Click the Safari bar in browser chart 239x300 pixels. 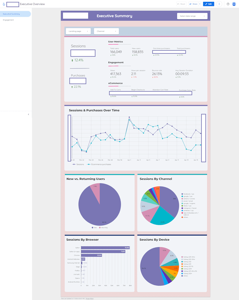(105, 248)
